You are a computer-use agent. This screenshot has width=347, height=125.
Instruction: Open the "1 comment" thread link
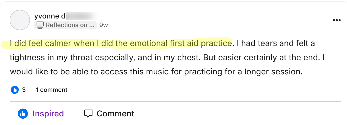click(52, 90)
